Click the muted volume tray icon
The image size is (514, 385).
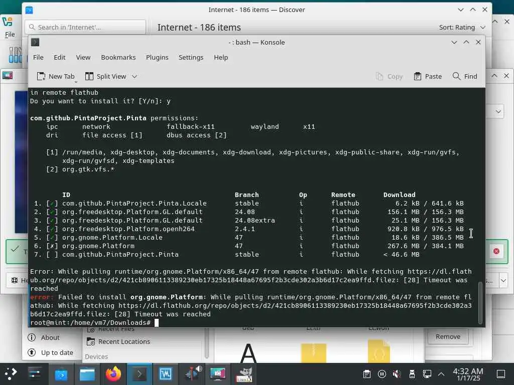pyautogui.click(x=397, y=374)
